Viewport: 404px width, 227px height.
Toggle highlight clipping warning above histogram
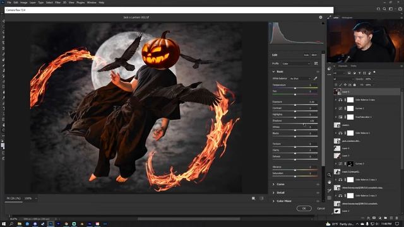323,23
